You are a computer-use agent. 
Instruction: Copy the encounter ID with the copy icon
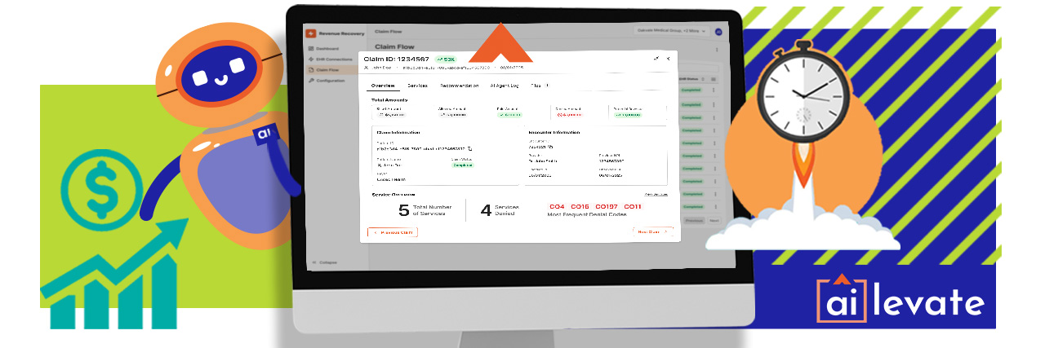[550, 147]
